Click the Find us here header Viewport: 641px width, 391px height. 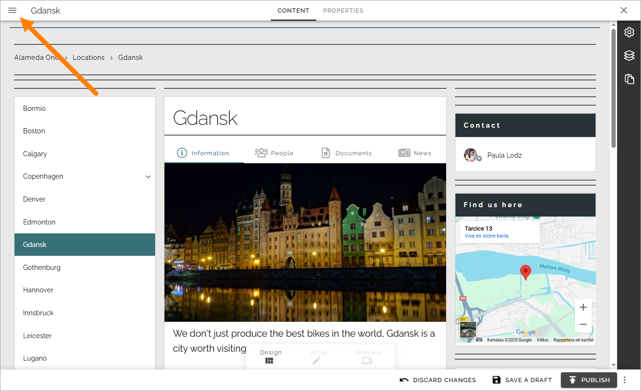[x=525, y=205]
